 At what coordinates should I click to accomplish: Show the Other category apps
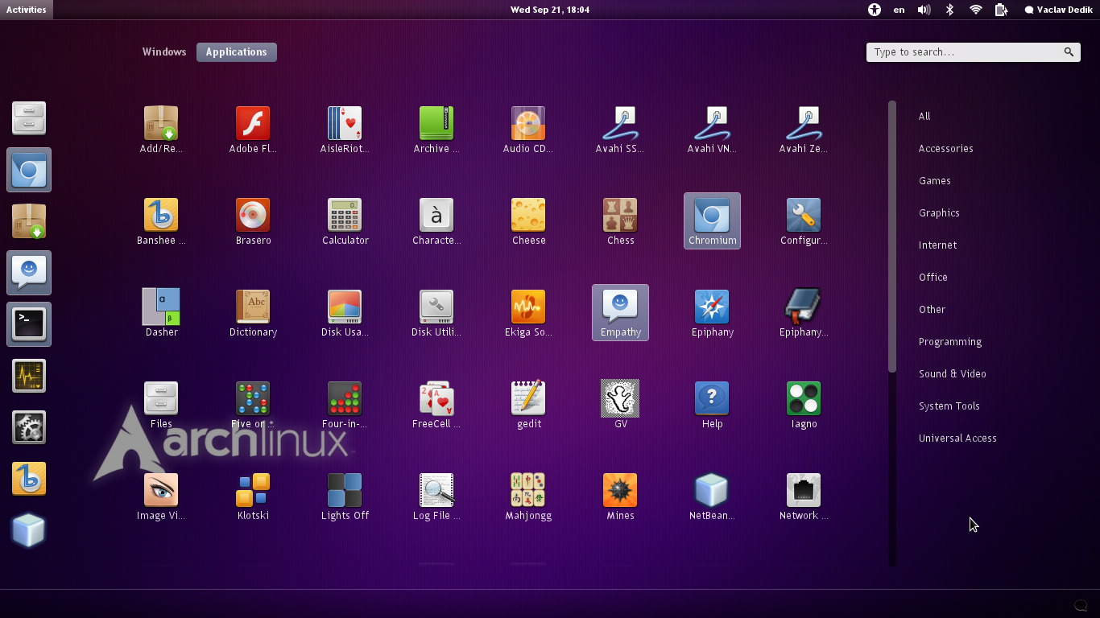point(933,310)
